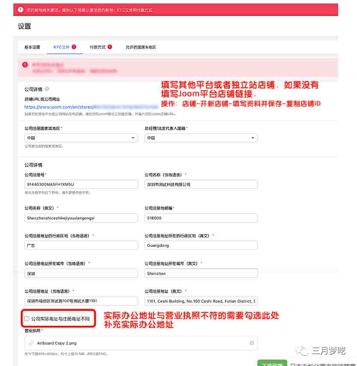The image size is (357, 366).
Task: Click the green button at the bottom
Action: coord(272,363)
